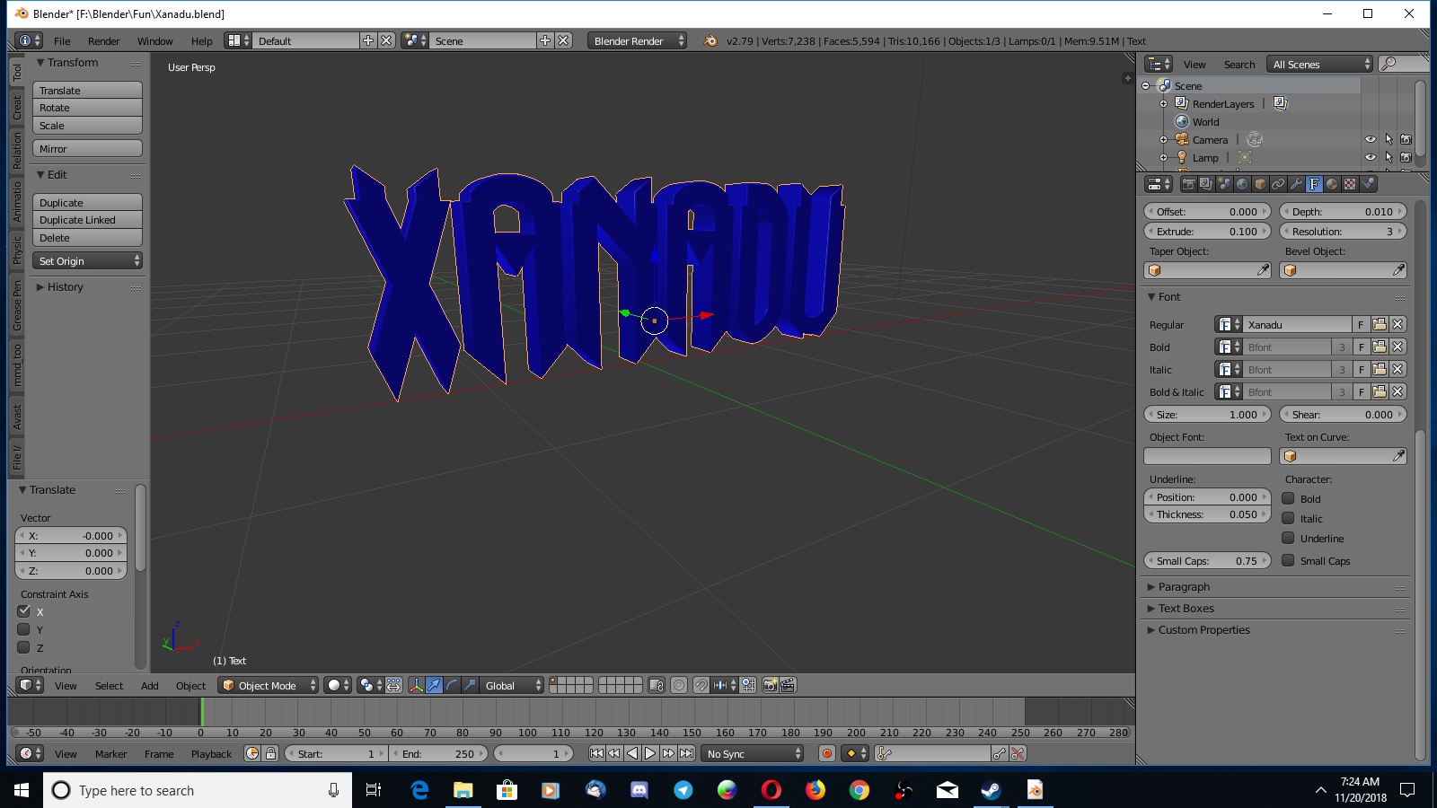Enable the Bold character checkbox
This screenshot has width=1437, height=808.
(1288, 498)
